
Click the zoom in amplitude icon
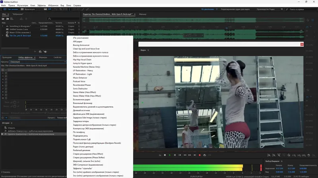pyautogui.click(x=269, y=155)
